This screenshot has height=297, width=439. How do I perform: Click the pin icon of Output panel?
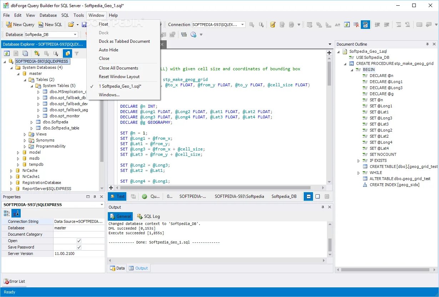(323, 207)
